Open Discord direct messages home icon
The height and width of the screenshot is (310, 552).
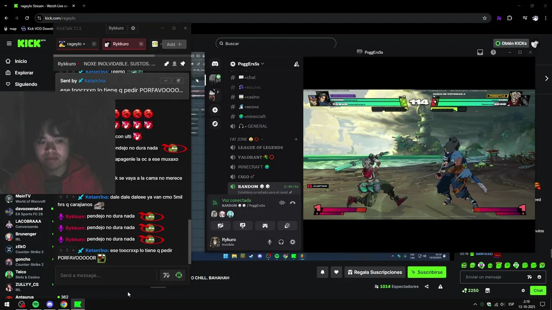coord(215,64)
